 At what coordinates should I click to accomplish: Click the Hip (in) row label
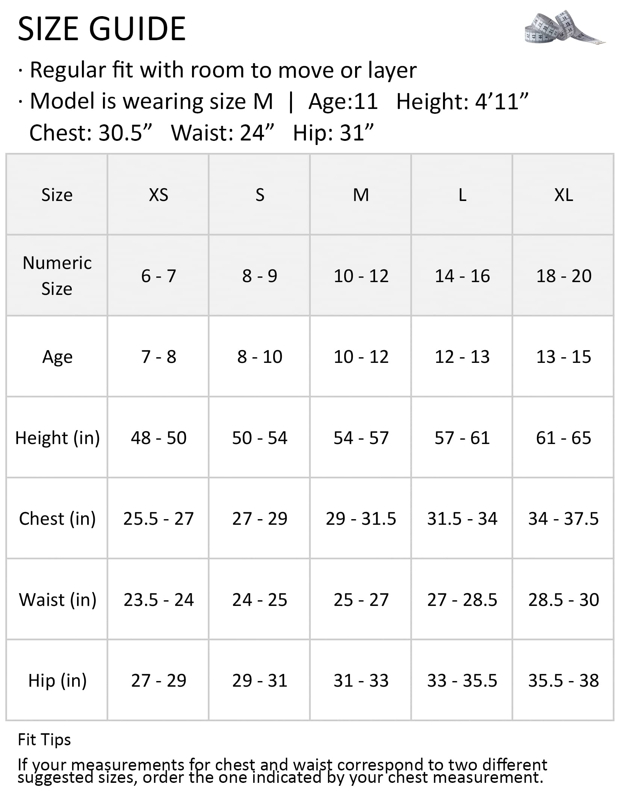[x=57, y=681]
